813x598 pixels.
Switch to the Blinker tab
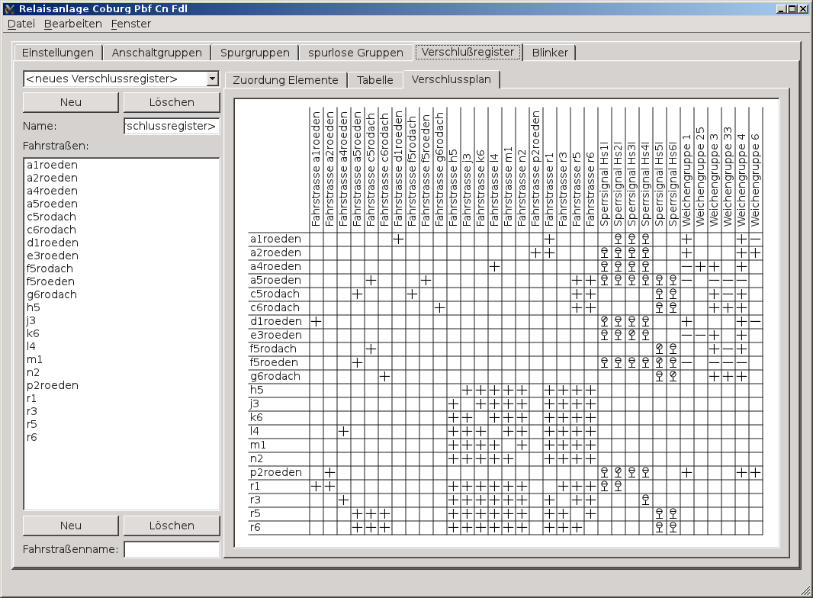click(x=550, y=53)
